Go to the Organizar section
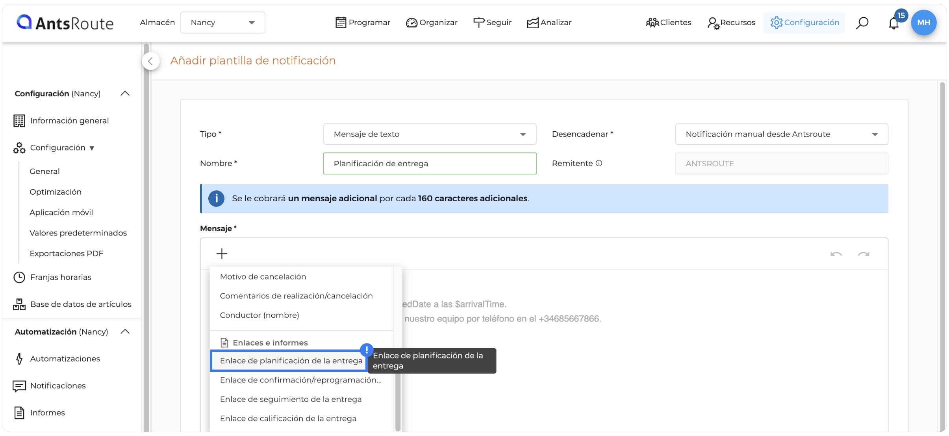This screenshot has height=436, width=949. 432,22
